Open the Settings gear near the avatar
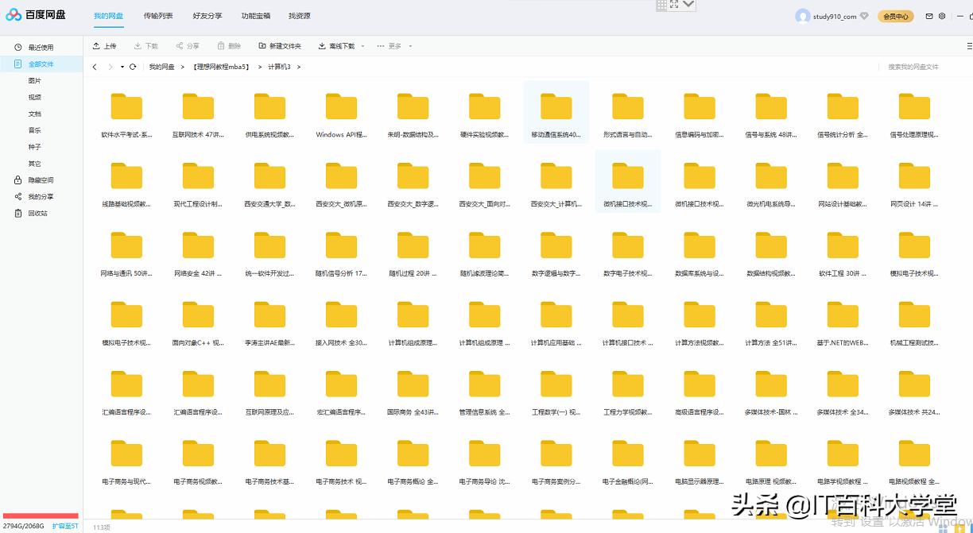The width and height of the screenshot is (973, 533). 941,16
